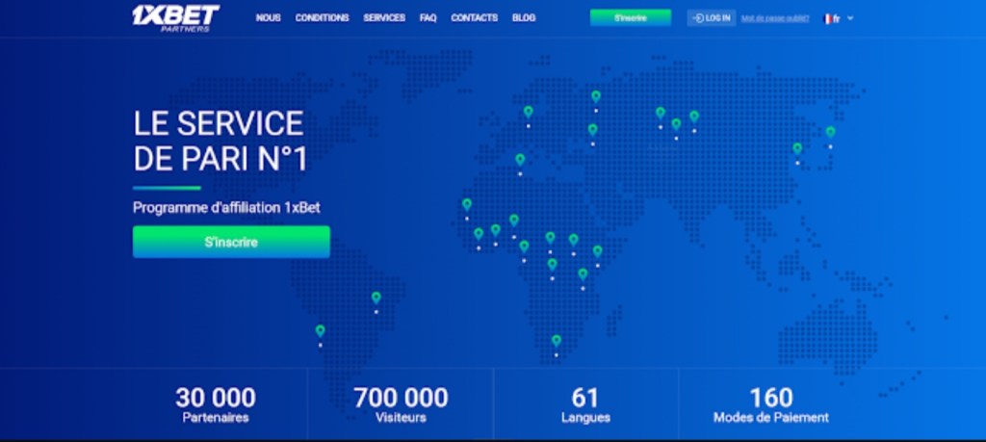This screenshot has height=442, width=986.
Task: Click the northernmost map pin on the map
Action: (596, 97)
